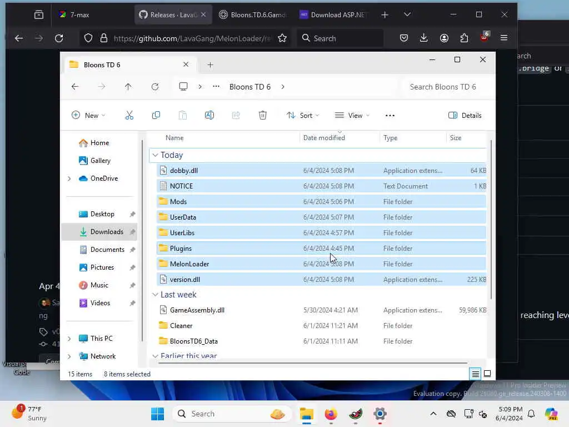
Task: Open Windows Start menu
Action: click(157, 414)
